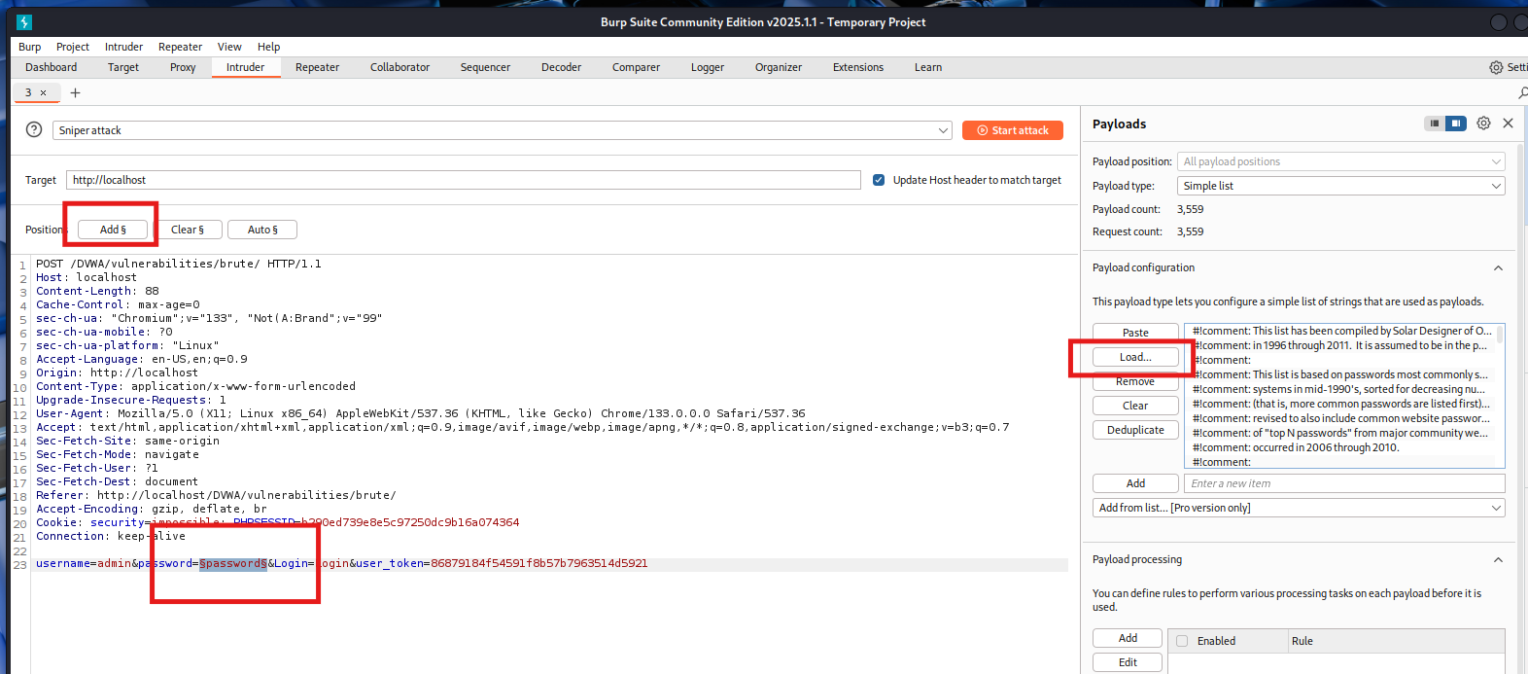Click the Burp Suite logo icon in title bar
This screenshot has width=1528, height=674.
(x=24, y=22)
